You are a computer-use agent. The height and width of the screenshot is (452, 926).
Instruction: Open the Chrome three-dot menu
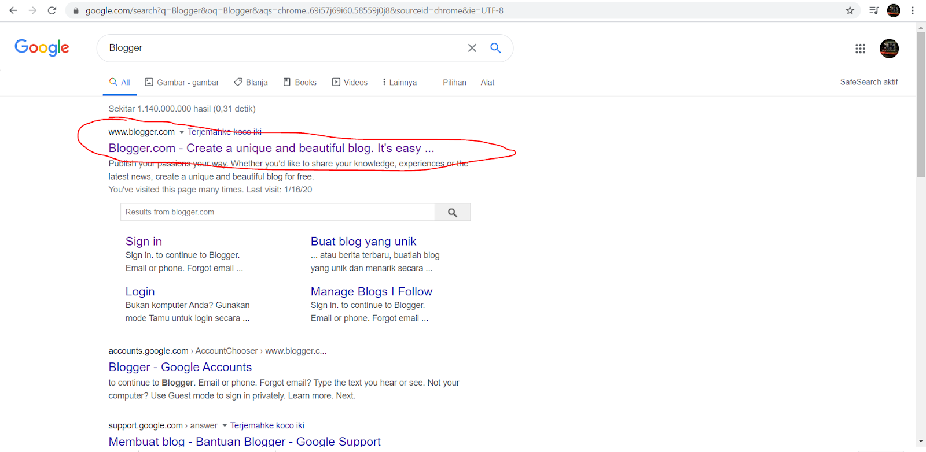[913, 10]
